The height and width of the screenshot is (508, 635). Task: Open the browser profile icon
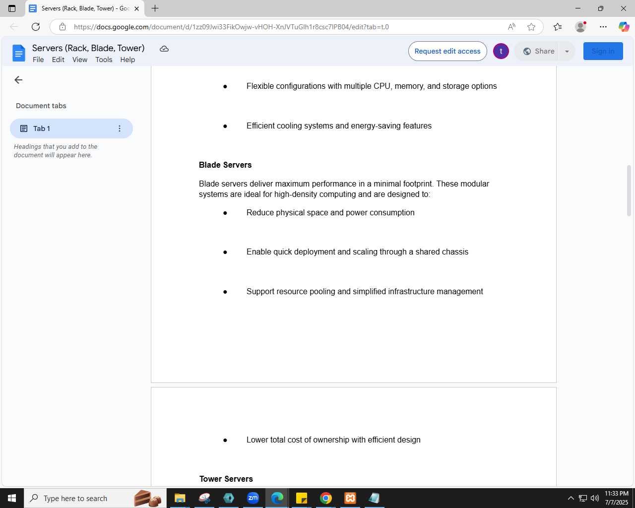pos(580,27)
